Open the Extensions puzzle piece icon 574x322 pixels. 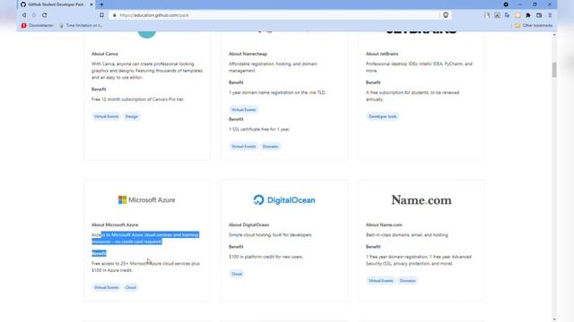coord(528,15)
